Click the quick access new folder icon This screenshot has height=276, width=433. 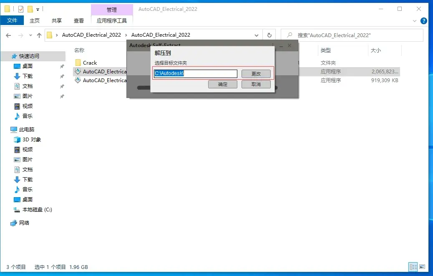(30, 9)
